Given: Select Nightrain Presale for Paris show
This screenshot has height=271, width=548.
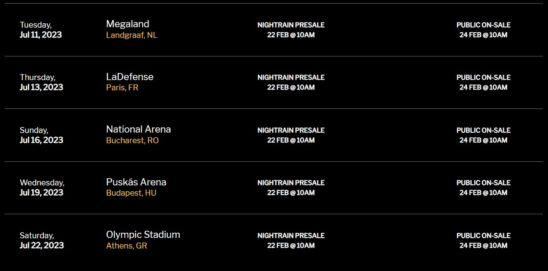Looking at the screenshot, I should tap(291, 82).
